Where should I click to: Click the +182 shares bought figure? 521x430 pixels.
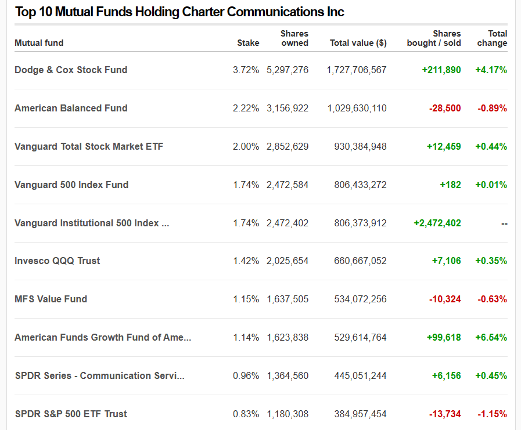[450, 185]
